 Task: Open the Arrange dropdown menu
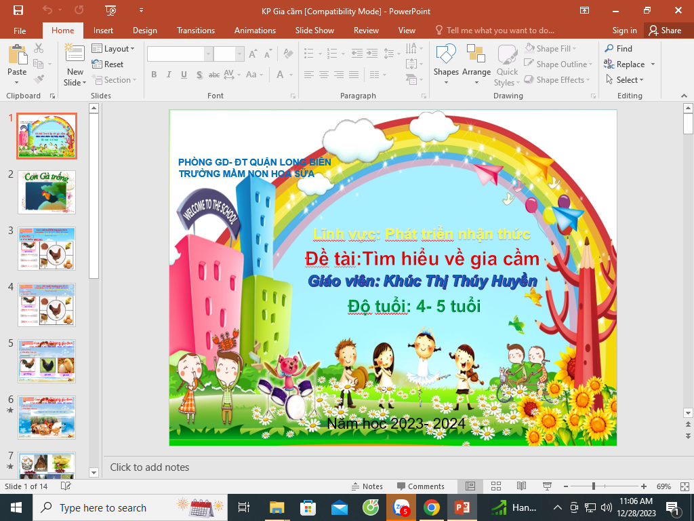tap(476, 64)
